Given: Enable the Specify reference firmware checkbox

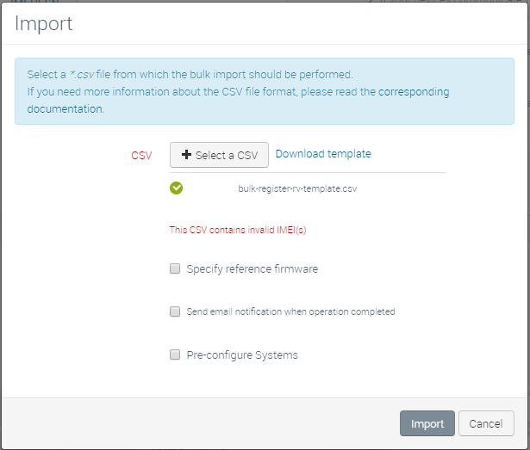Looking at the screenshot, I should [x=175, y=269].
